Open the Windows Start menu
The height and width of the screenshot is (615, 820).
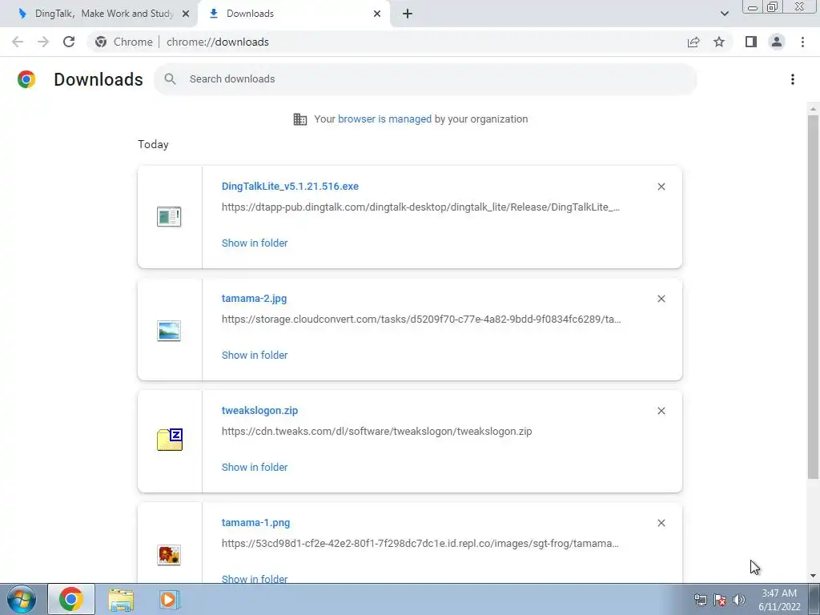tap(22, 599)
